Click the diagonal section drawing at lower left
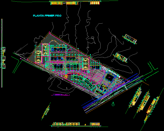The image size is (164, 131). click(x=46, y=111)
